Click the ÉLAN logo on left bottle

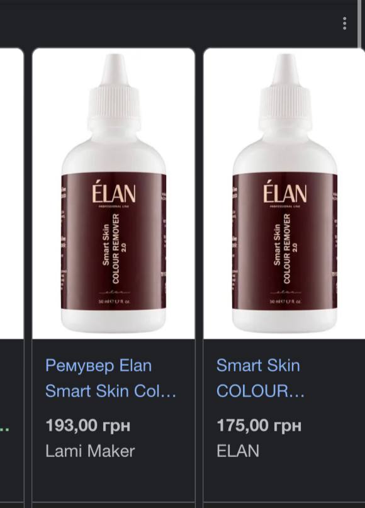(x=114, y=193)
